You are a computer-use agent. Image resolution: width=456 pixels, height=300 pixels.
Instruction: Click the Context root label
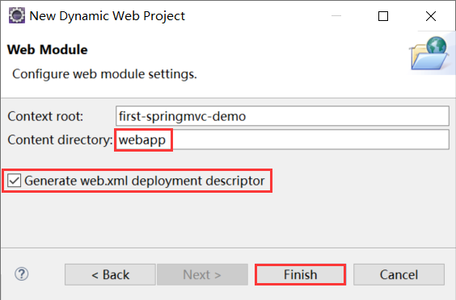point(45,116)
